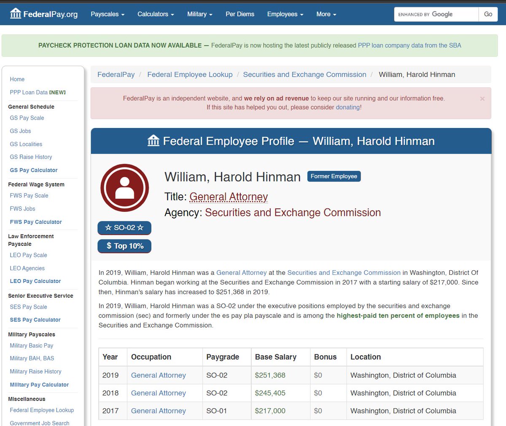Open Federal Employee Lookup breadcrumb
This screenshot has width=506, height=426.
point(190,75)
